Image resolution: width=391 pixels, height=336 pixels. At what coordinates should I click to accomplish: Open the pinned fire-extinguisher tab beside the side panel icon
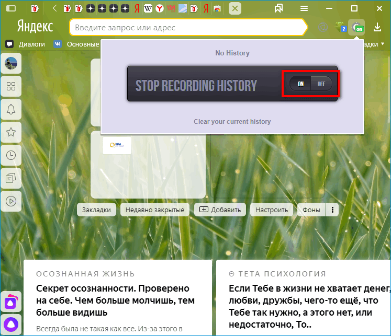point(35,9)
